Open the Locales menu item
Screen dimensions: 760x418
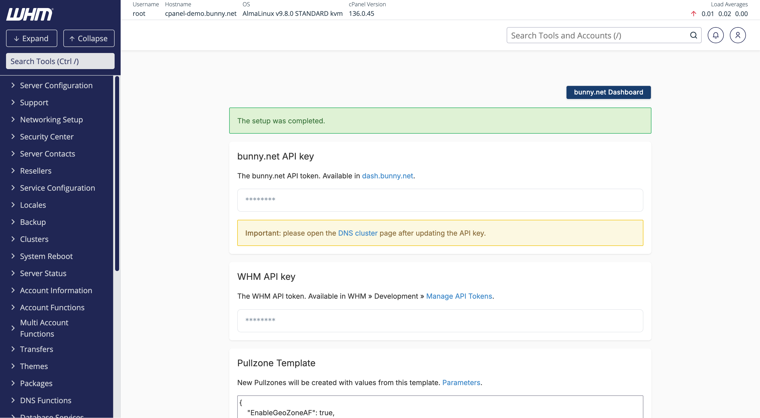pos(33,205)
